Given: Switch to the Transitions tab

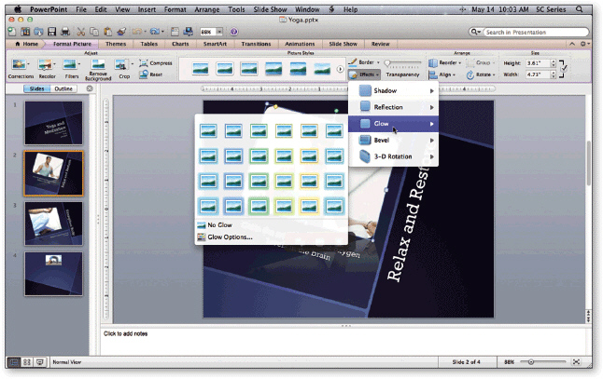Looking at the screenshot, I should (x=256, y=44).
